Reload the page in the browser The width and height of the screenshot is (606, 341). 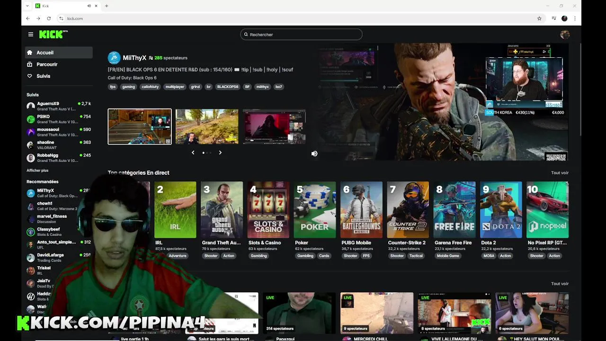pos(49,18)
